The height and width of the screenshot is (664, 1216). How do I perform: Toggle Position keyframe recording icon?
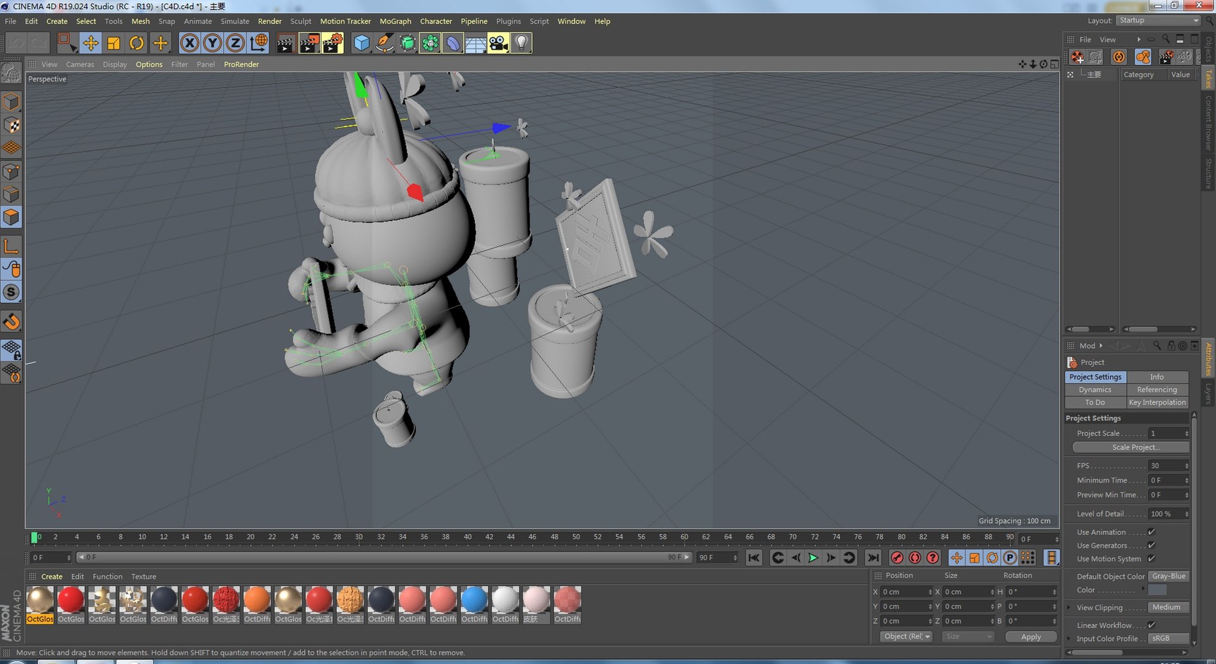coord(956,558)
